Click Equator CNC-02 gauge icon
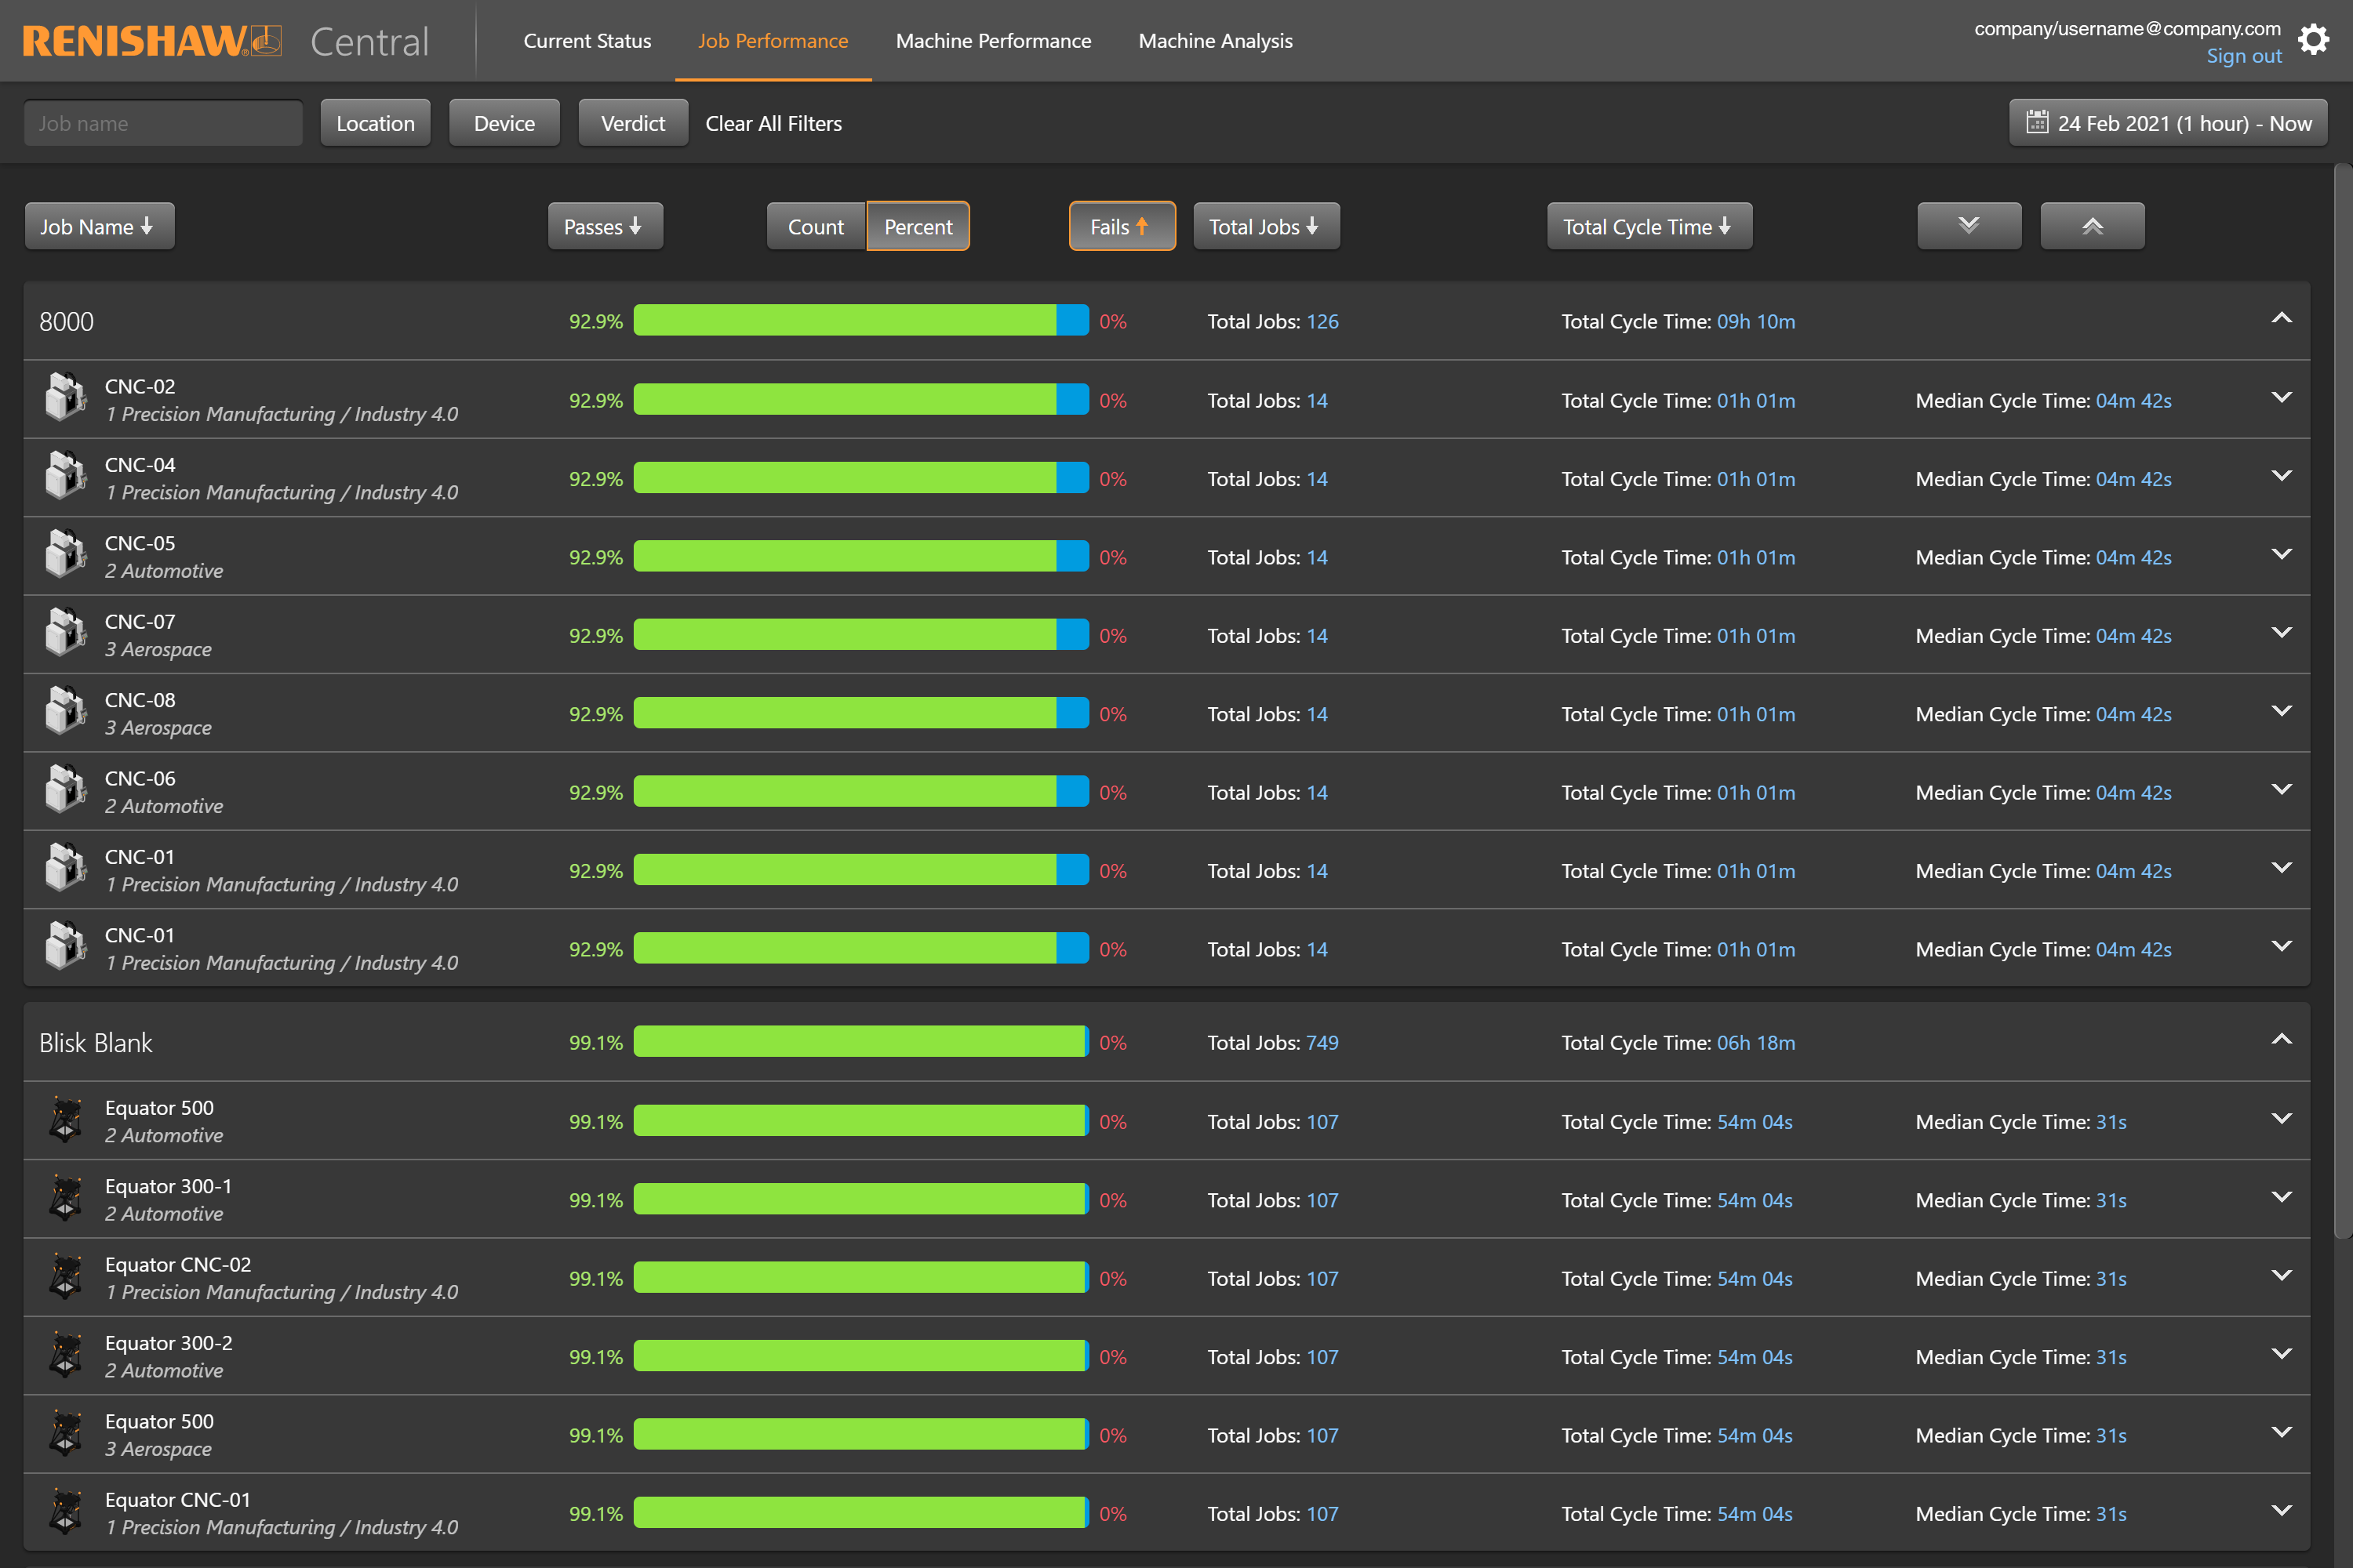Viewport: 2353px width, 1568px height. (66, 1276)
